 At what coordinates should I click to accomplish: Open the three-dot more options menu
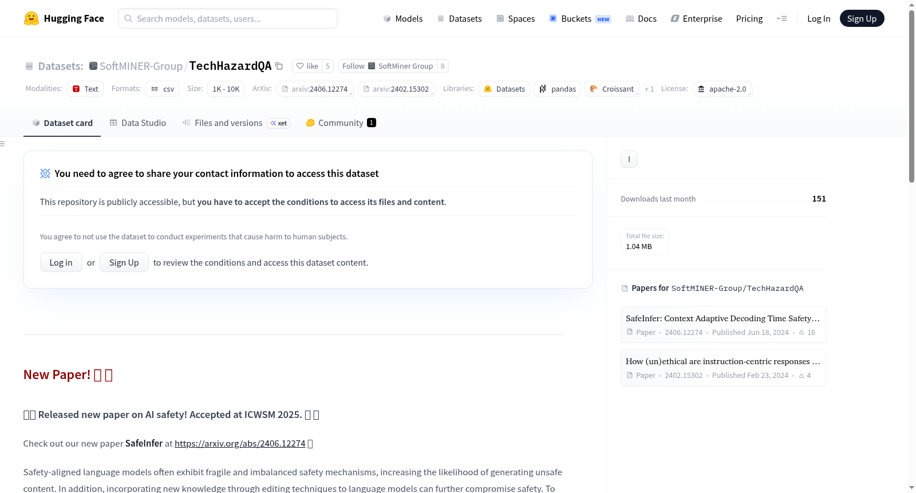[629, 159]
